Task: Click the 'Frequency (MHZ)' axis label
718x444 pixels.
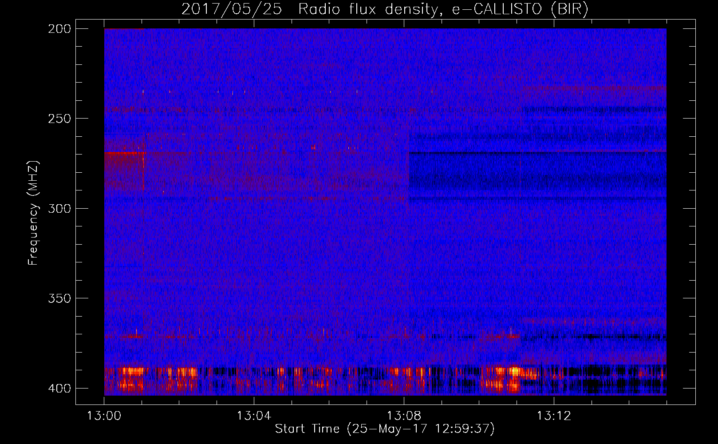Action: [33, 213]
